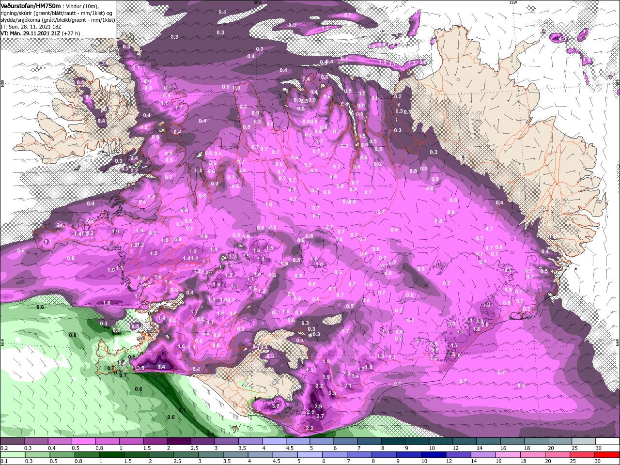Click the bright red 30+ lower legend swatch
Image resolution: width=620 pixels, height=465 pixels.
[607, 455]
